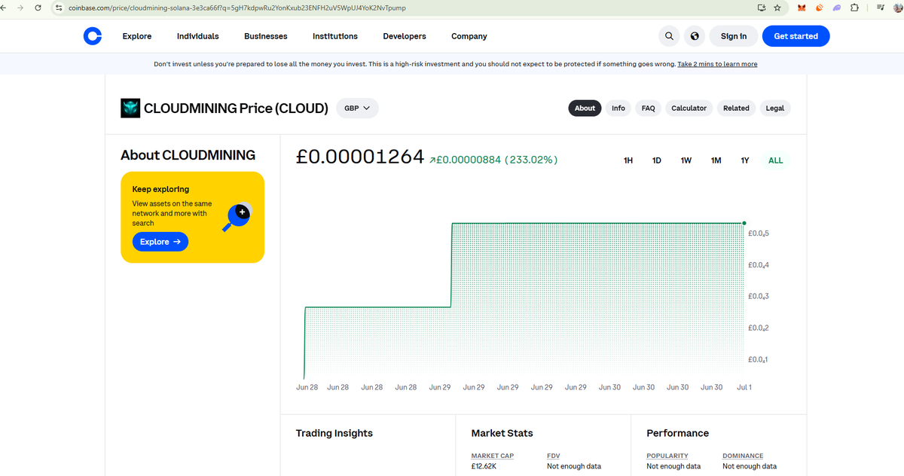Open the Institutions menu
The width and height of the screenshot is (904, 476).
(x=335, y=36)
